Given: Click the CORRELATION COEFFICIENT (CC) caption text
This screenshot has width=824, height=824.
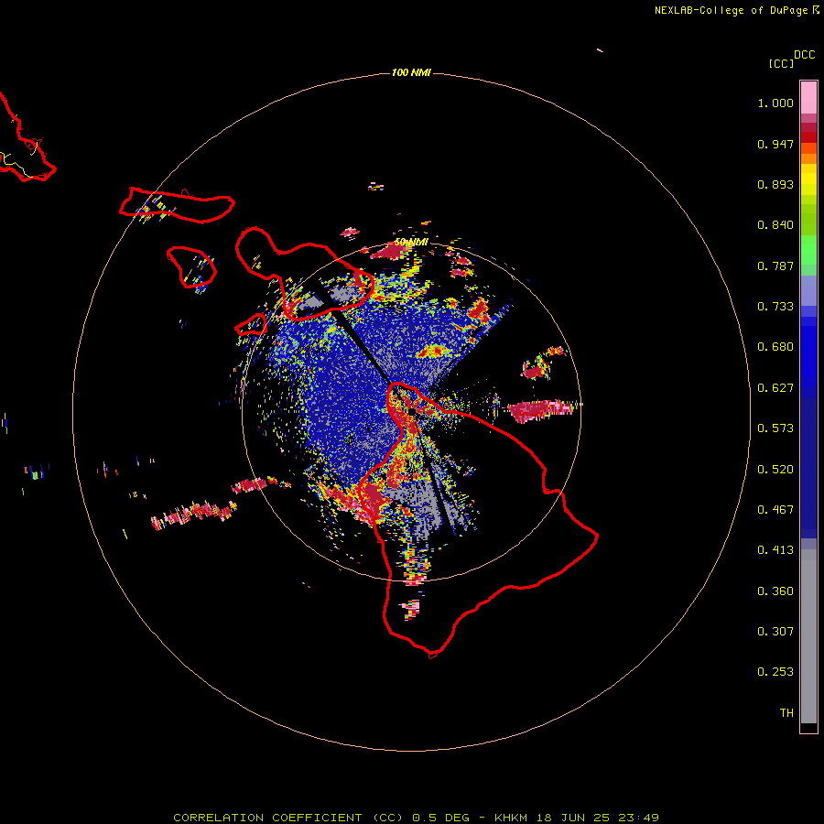Looking at the screenshot, I should tap(288, 818).
